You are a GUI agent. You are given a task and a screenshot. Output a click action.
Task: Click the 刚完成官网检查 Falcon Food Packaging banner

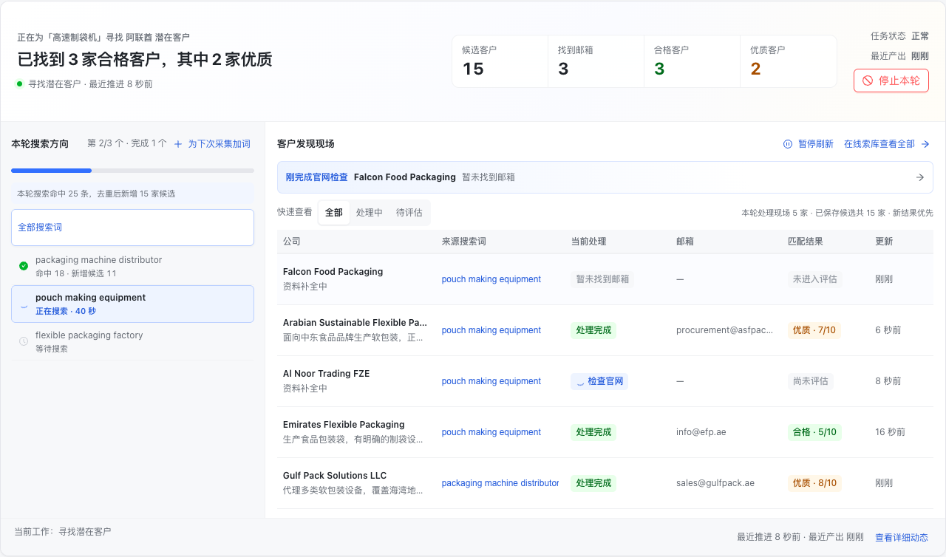605,177
